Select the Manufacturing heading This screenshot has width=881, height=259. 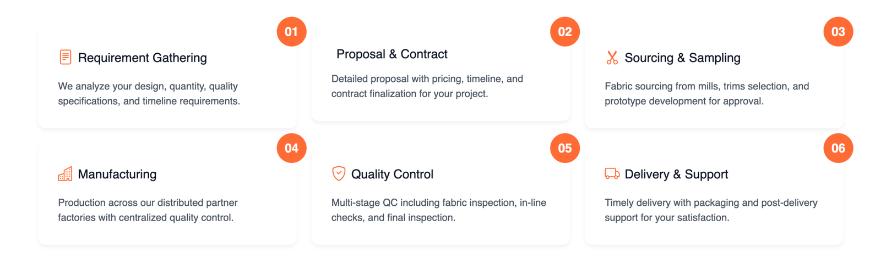tap(117, 174)
